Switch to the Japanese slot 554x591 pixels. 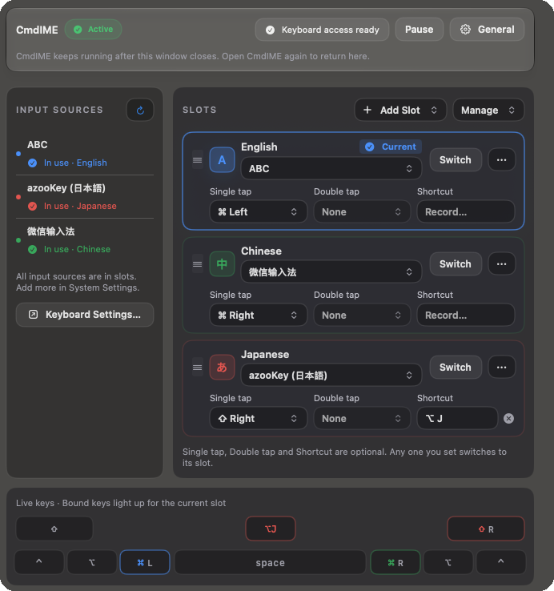[456, 367]
